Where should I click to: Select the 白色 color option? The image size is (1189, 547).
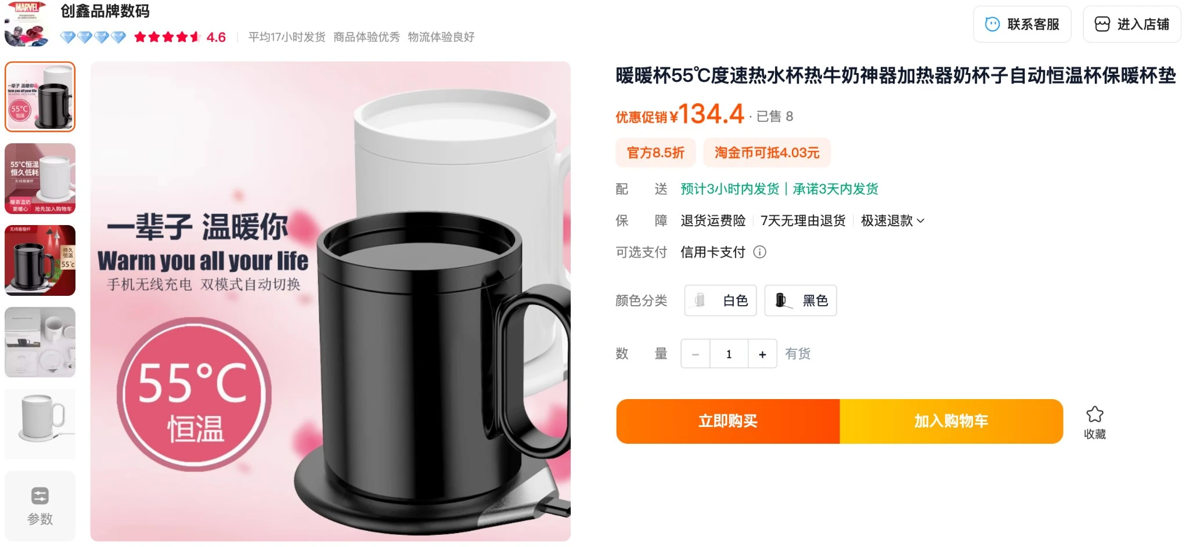(720, 300)
